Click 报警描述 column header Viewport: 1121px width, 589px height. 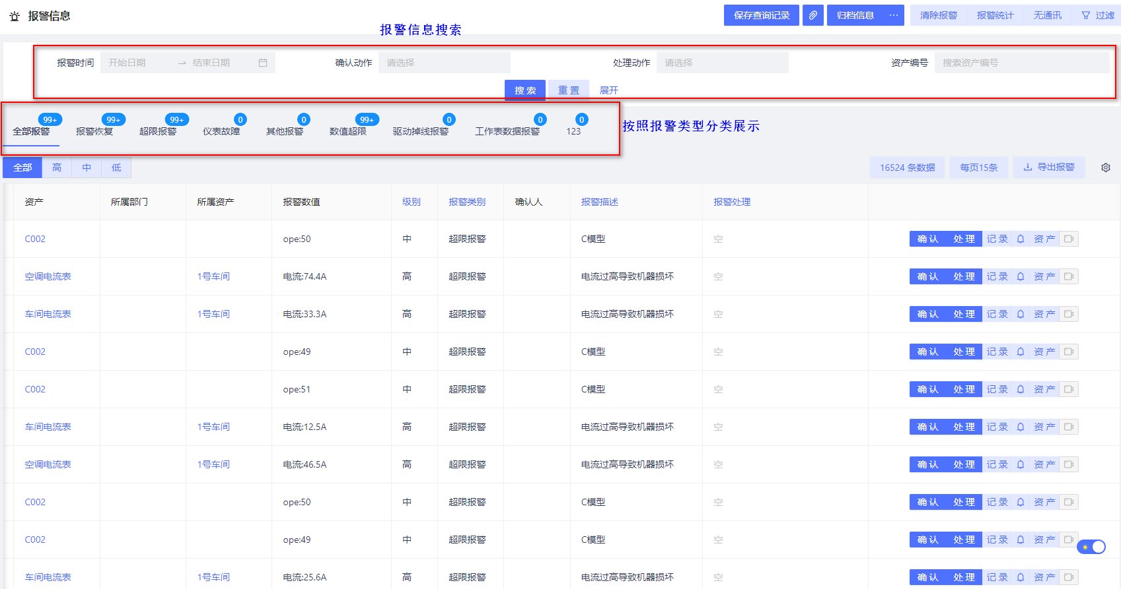pos(600,202)
